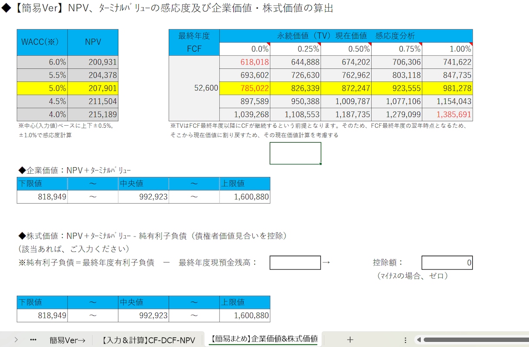This screenshot has width=529, height=347.
Task: Select TV value 644,888
Action: click(x=296, y=62)
